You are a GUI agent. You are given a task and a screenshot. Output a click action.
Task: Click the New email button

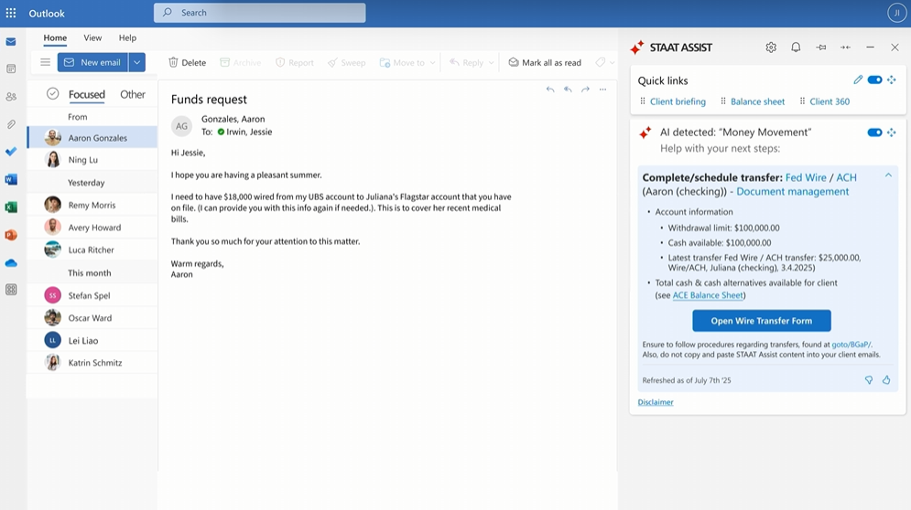[92, 62]
